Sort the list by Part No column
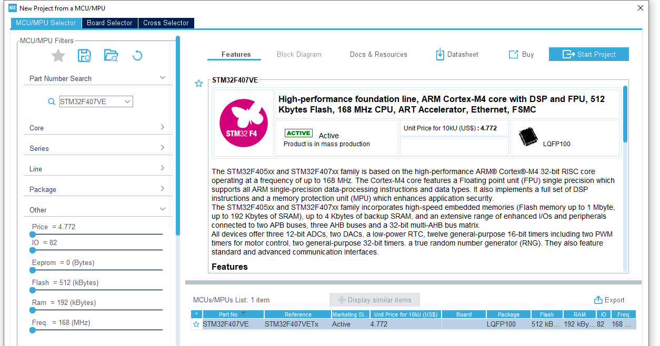Screen dimensions: 660x346 (232, 314)
